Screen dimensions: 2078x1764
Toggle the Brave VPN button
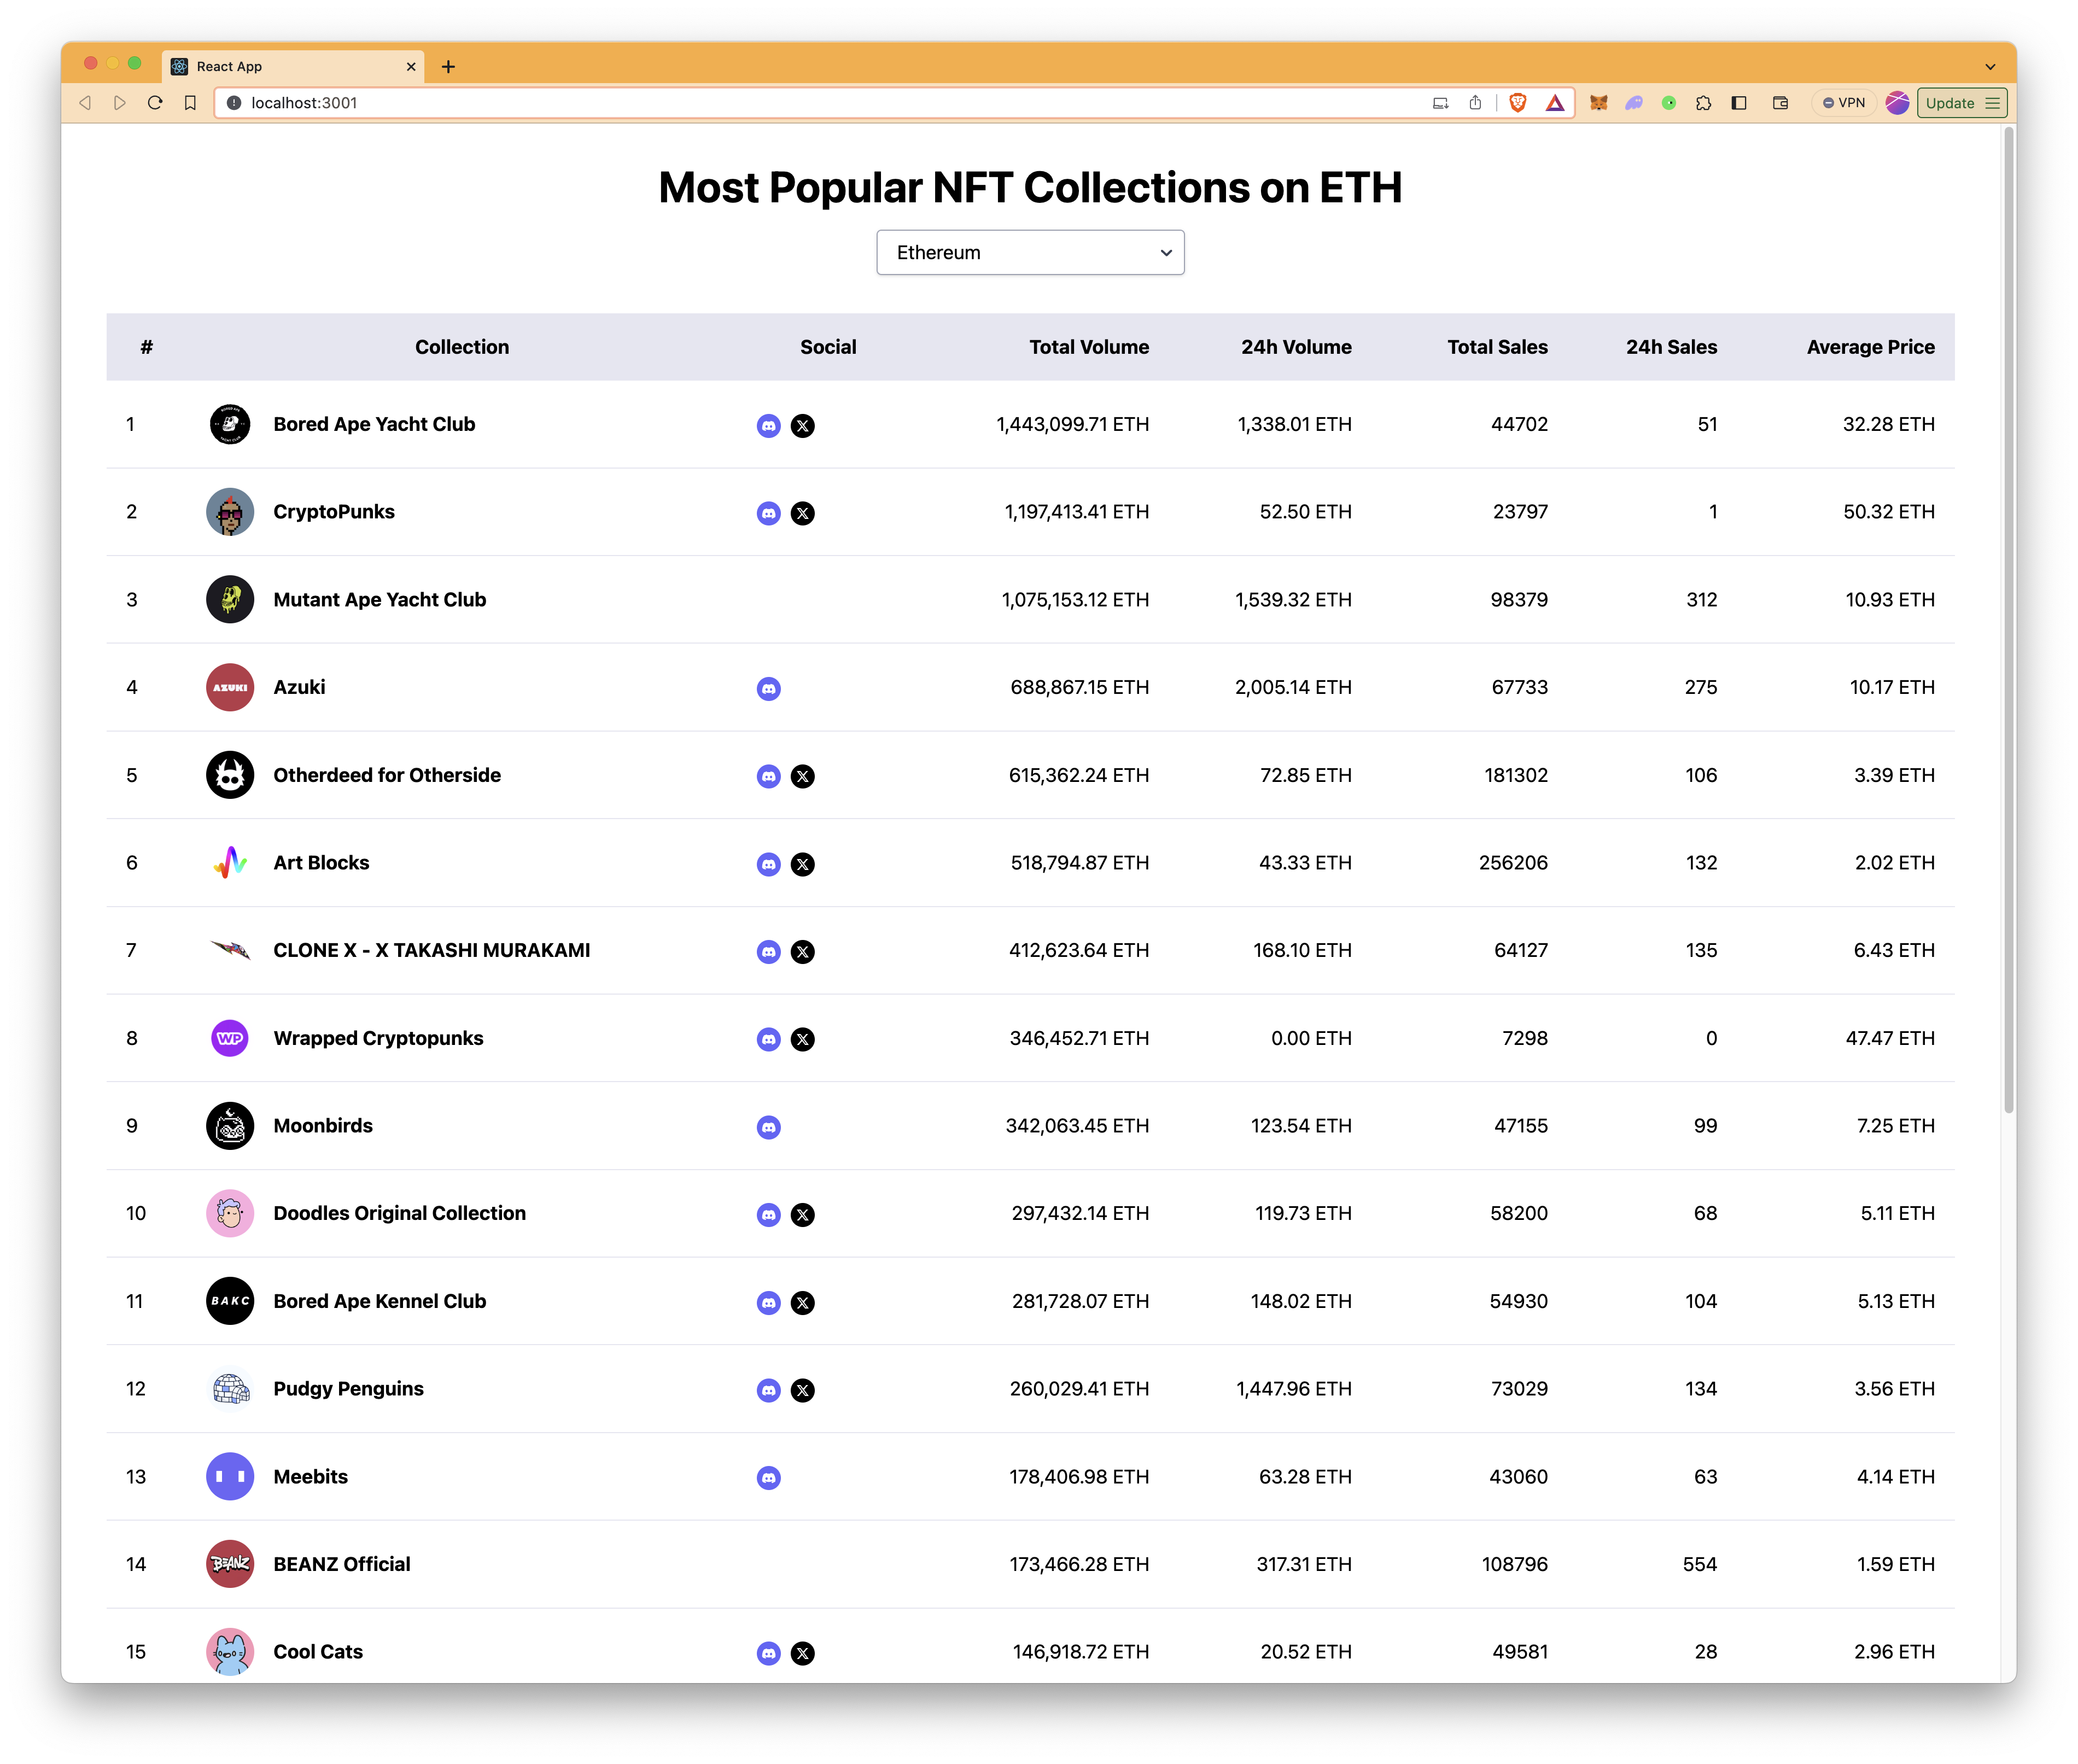1843,102
